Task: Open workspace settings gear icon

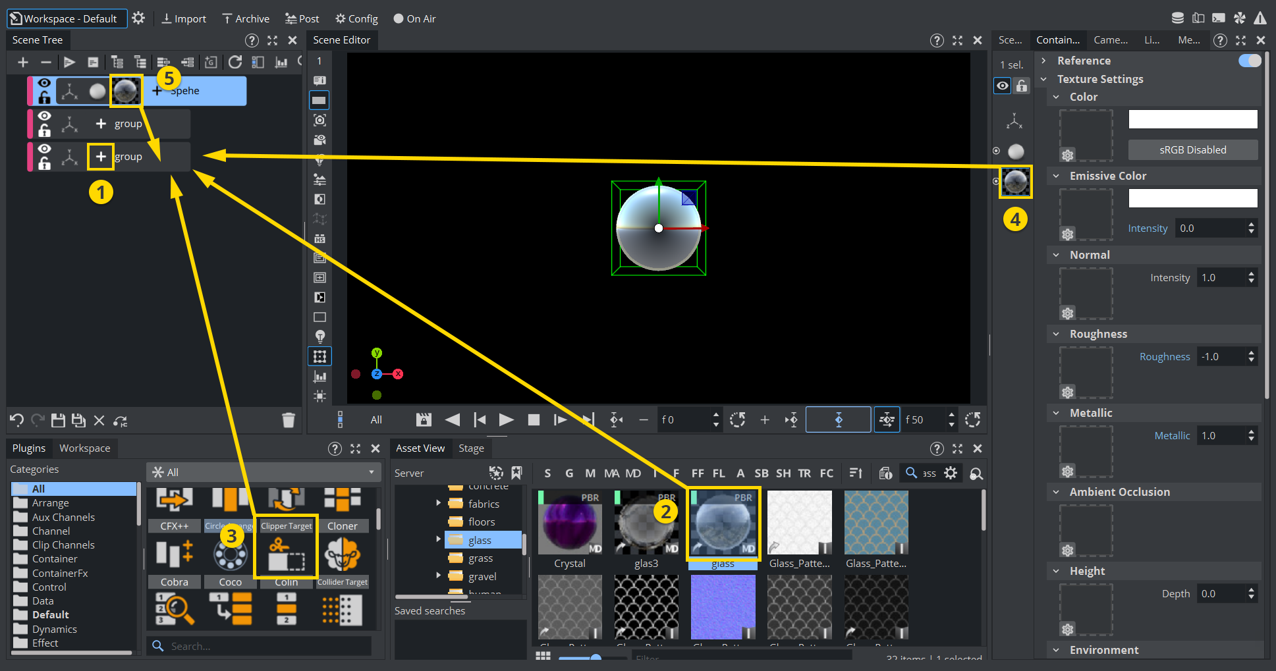Action: tap(138, 18)
